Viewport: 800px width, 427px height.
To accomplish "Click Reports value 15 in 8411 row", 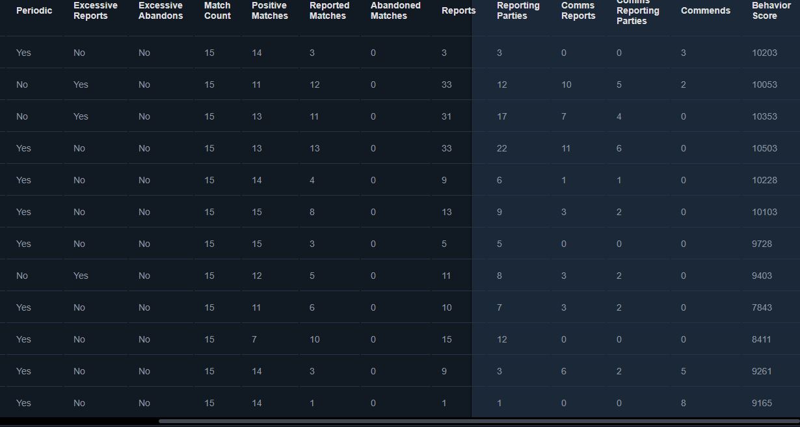I will (x=446, y=339).
